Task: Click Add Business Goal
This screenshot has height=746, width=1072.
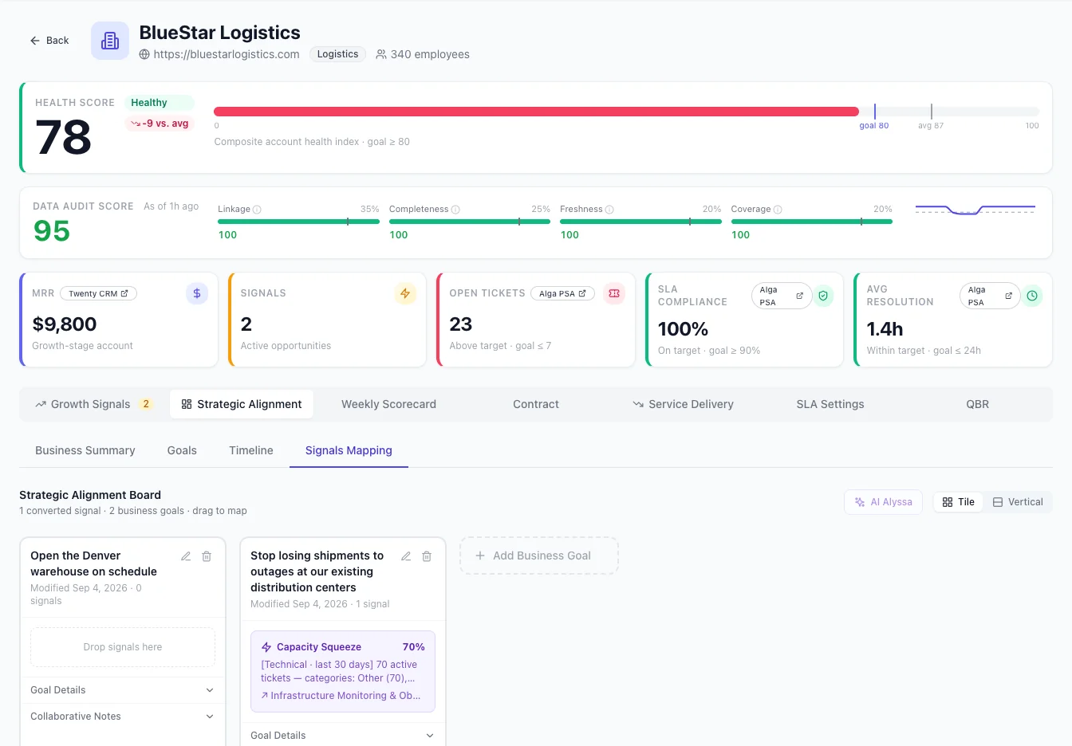Action: coord(539,556)
